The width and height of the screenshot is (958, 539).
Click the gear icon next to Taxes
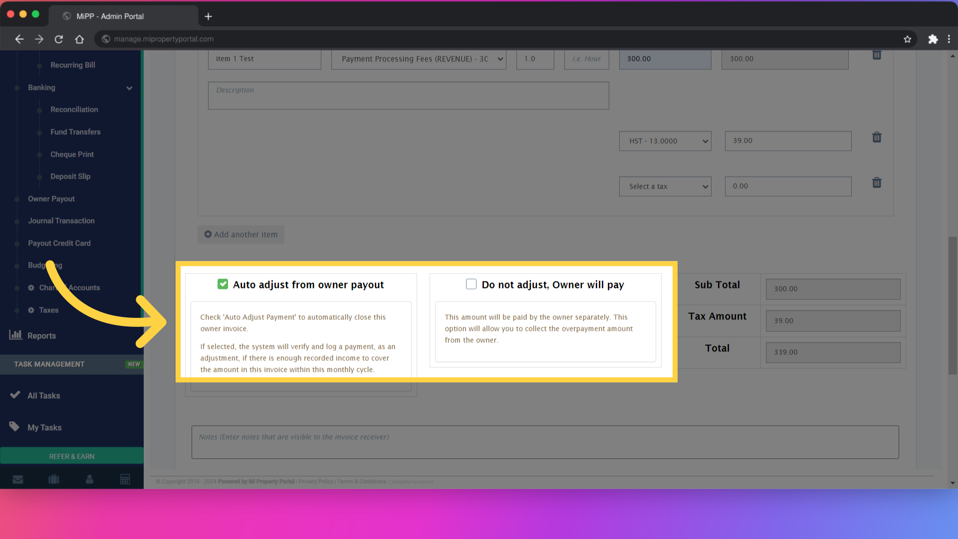coord(31,310)
